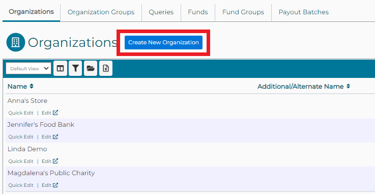Sort by Additional/Alternate Name arrows
375x194 pixels.
point(348,87)
